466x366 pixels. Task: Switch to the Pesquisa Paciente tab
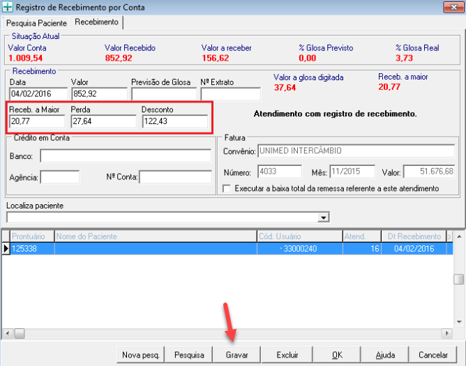pos(36,23)
